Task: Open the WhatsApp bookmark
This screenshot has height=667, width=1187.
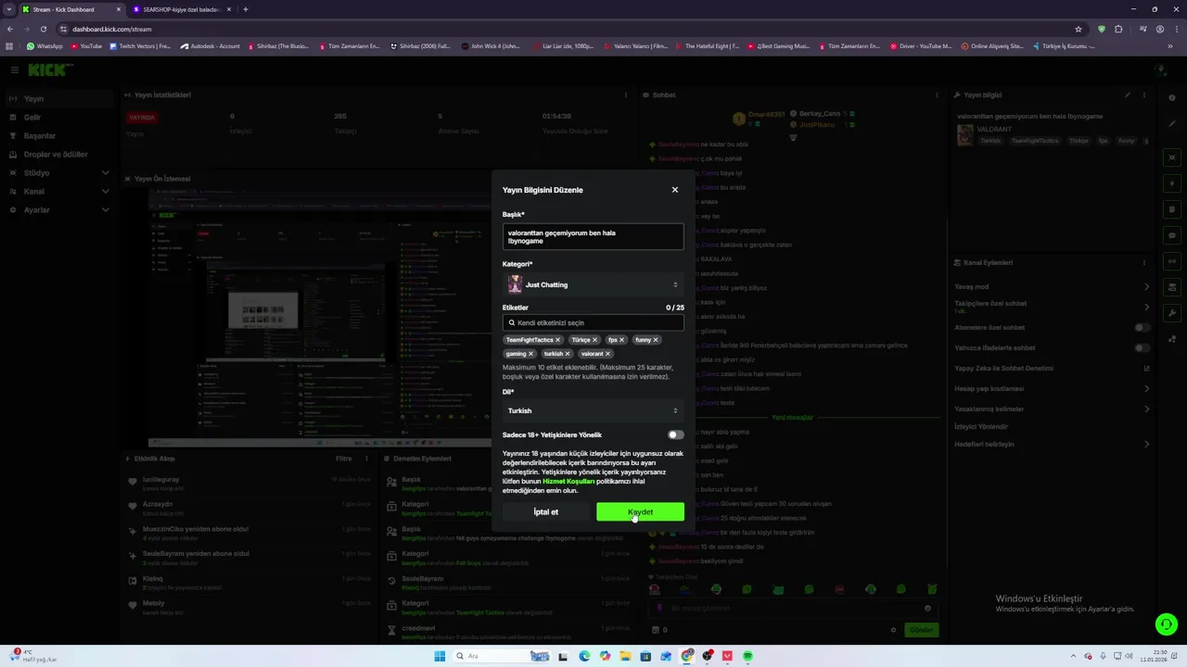Action: pyautogui.click(x=45, y=46)
